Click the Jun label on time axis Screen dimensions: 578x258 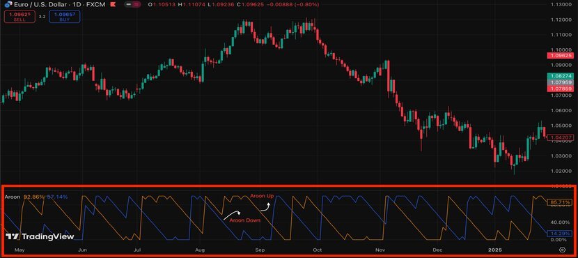[x=83, y=250]
